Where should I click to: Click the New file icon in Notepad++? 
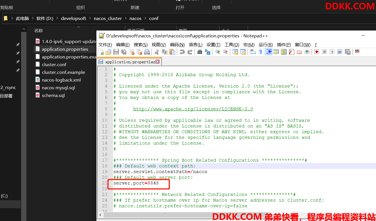click(x=101, y=52)
